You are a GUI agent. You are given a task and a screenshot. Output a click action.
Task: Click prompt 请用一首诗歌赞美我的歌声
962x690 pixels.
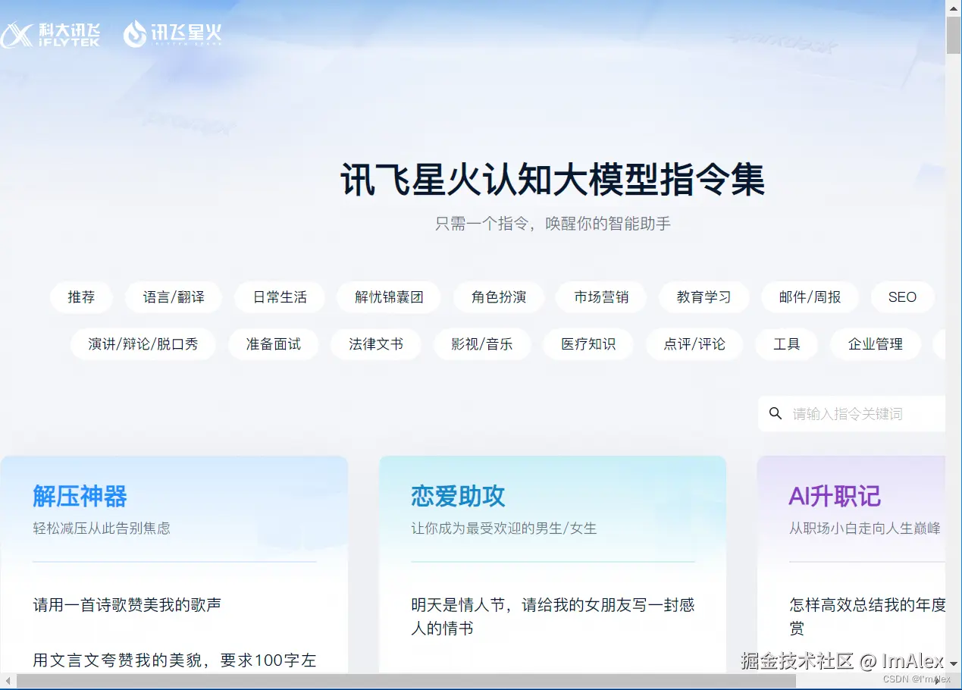pyautogui.click(x=127, y=605)
